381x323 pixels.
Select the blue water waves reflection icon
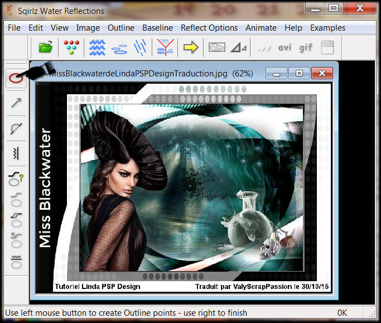tap(97, 47)
